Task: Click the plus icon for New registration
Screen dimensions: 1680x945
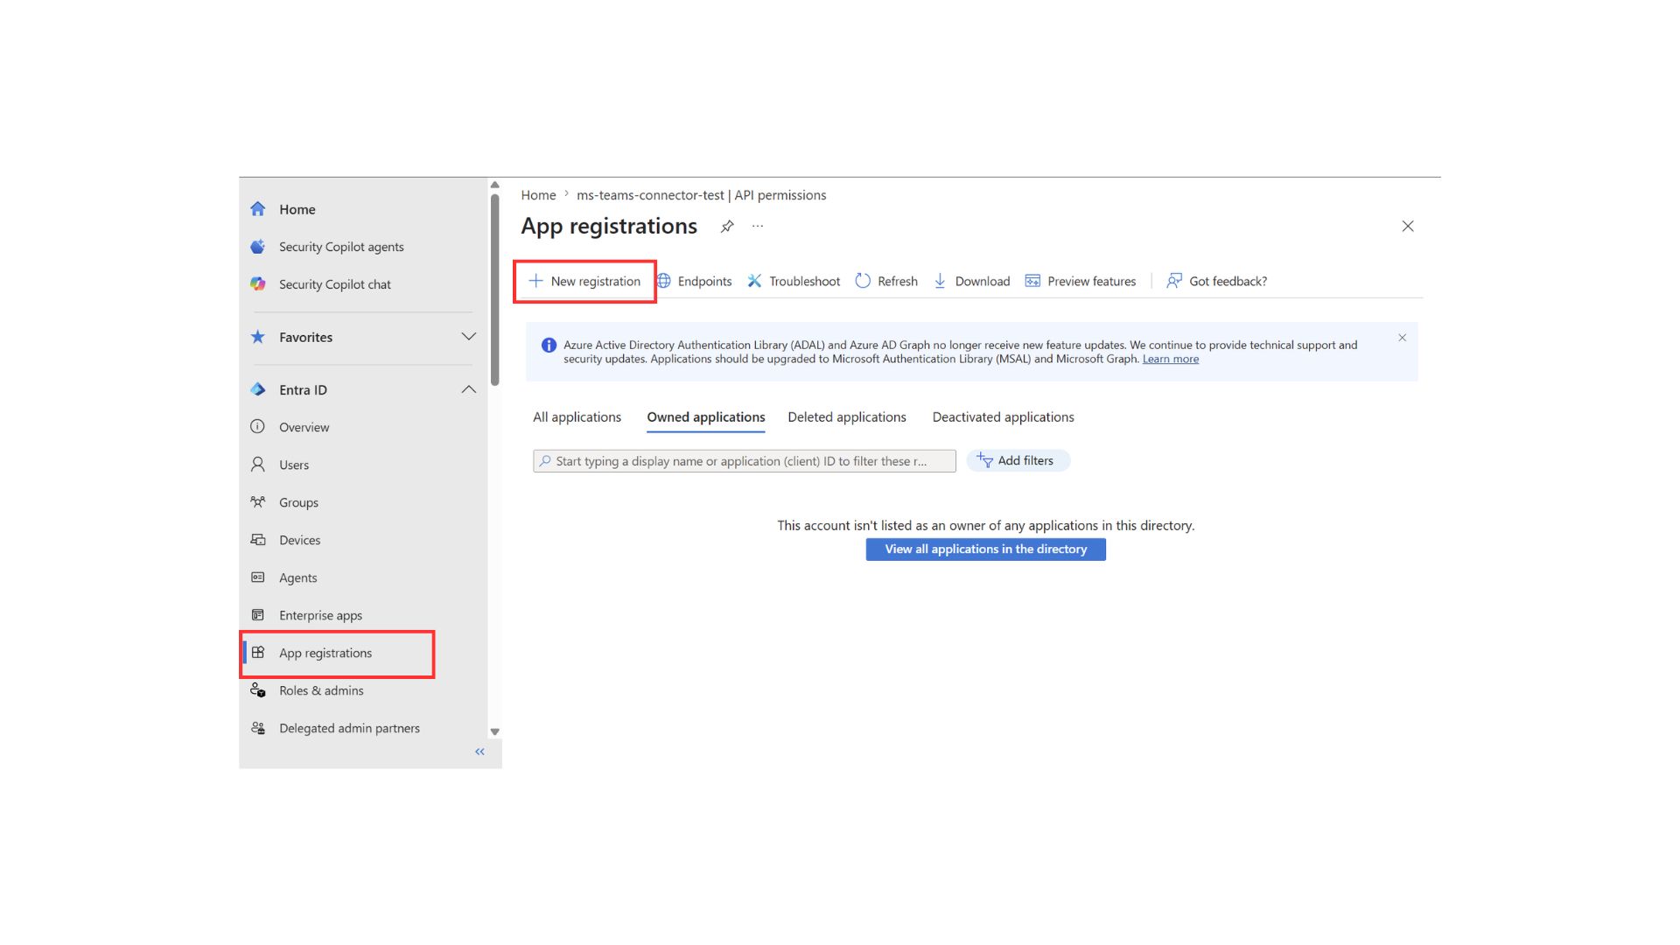Action: pyautogui.click(x=535, y=281)
